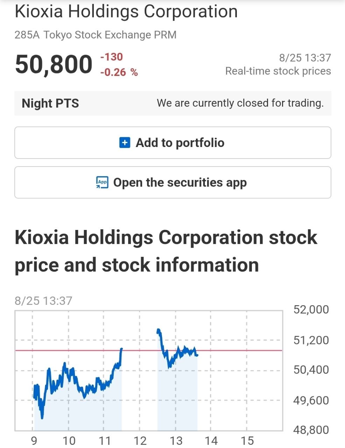Add Kioxia to portfolio
Image resolution: width=345 pixels, height=448 pixels.
click(173, 143)
